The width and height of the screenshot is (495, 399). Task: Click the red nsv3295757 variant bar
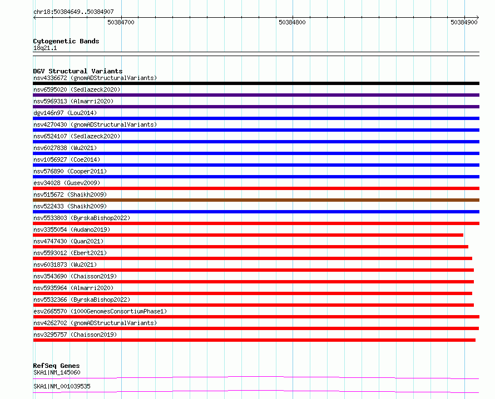point(254,340)
